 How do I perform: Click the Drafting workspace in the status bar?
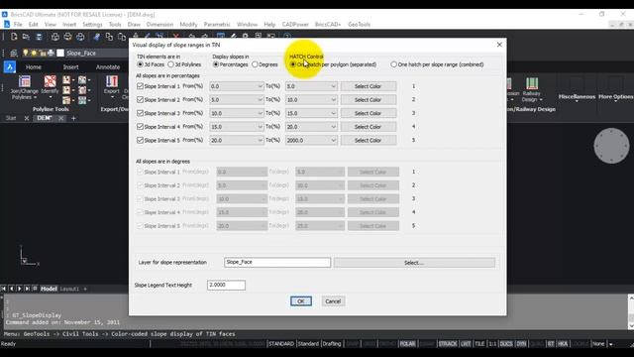(x=332, y=344)
